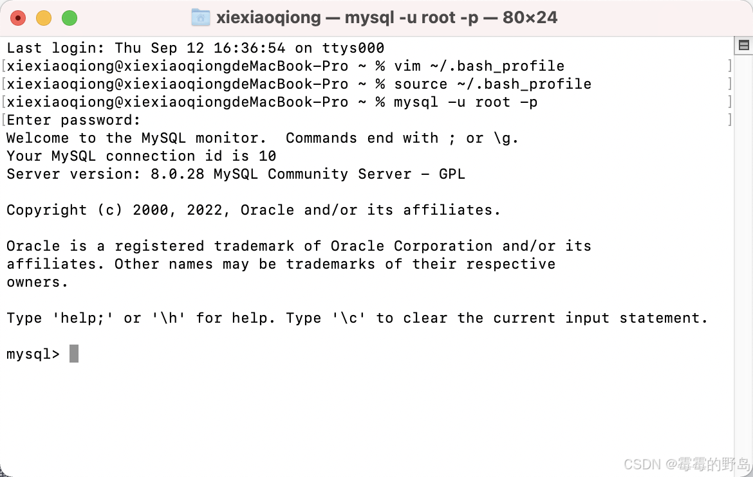
Task: Click the 80×24 size label in title bar
Action: click(530, 17)
